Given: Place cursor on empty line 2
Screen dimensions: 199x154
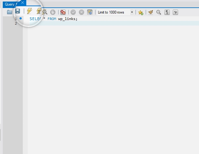Looking at the screenshot, I should click(113, 23).
